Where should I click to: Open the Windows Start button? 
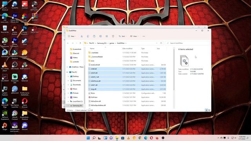pos(88,138)
